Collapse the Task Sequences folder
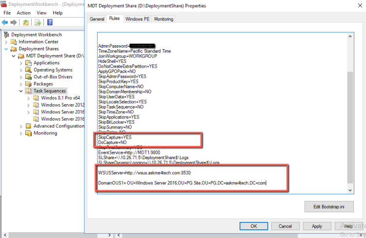366x238 pixels. [x=20, y=91]
